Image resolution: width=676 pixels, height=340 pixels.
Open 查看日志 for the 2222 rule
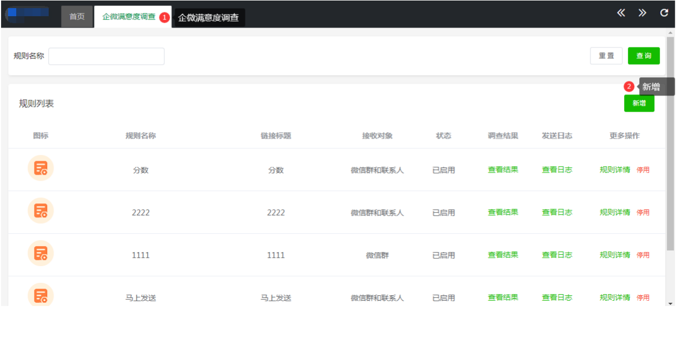point(556,212)
